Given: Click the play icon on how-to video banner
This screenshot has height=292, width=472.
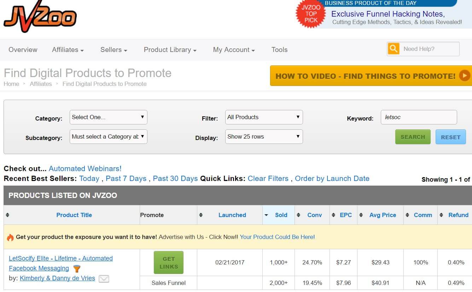Looking at the screenshot, I should 464,76.
